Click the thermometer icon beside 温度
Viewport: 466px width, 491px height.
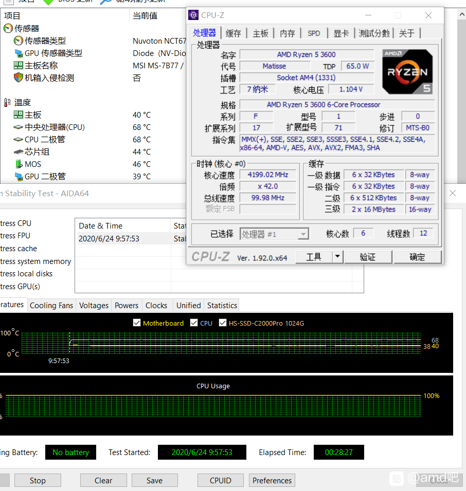[x=8, y=102]
